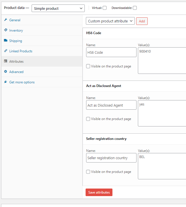Click the Linked Products chain icon

coord(6,51)
